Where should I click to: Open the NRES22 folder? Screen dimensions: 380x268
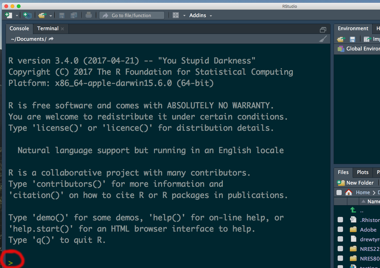tap(370, 249)
